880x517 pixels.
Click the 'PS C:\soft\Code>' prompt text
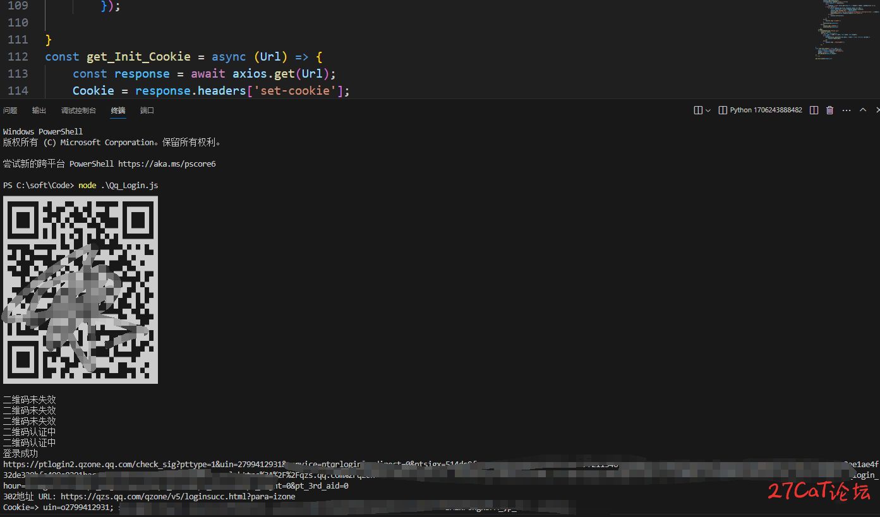[39, 185]
